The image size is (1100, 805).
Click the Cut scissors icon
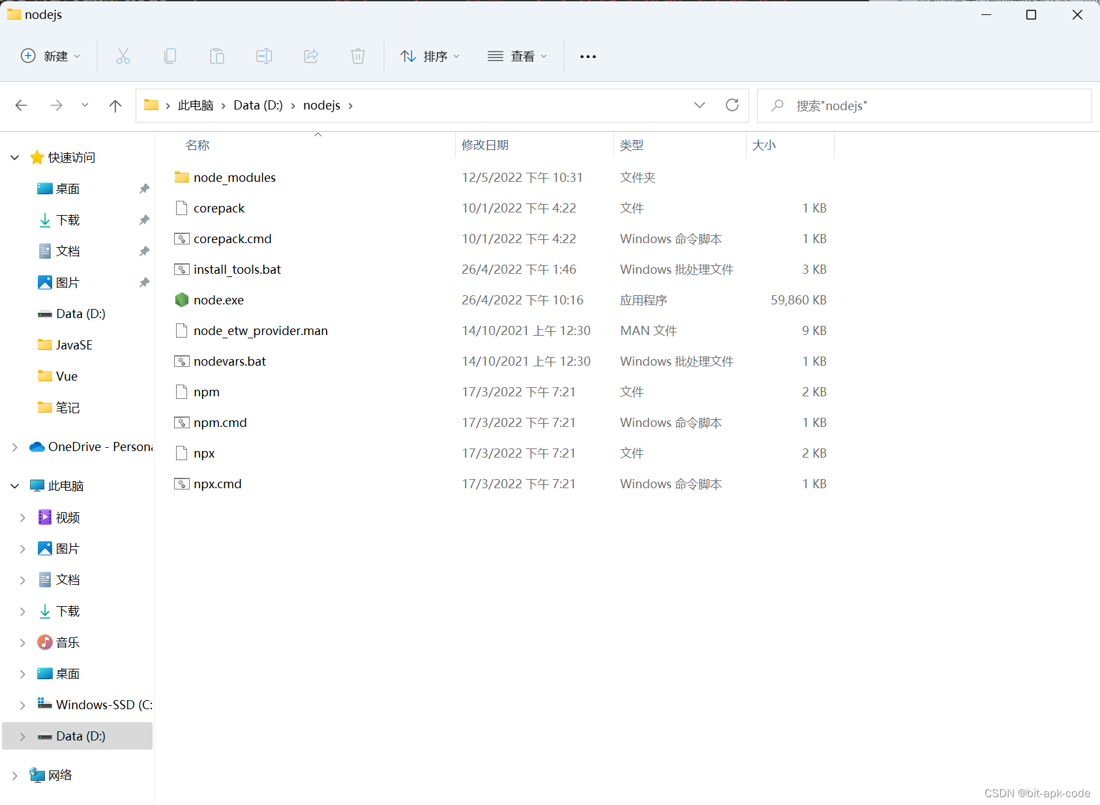click(x=123, y=56)
